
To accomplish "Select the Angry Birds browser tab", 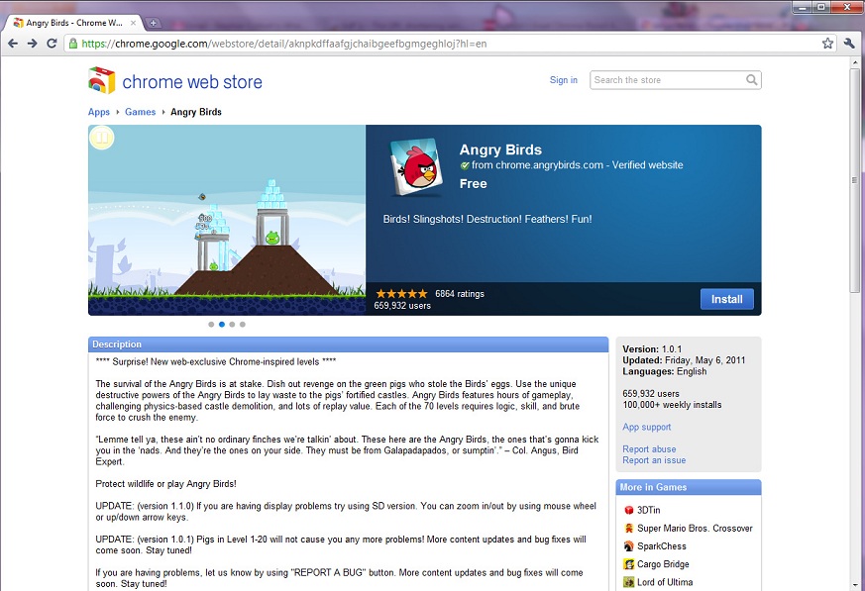I will point(74,23).
